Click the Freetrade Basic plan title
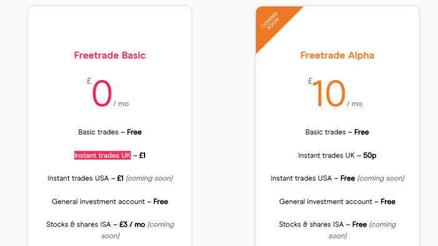 [109, 55]
